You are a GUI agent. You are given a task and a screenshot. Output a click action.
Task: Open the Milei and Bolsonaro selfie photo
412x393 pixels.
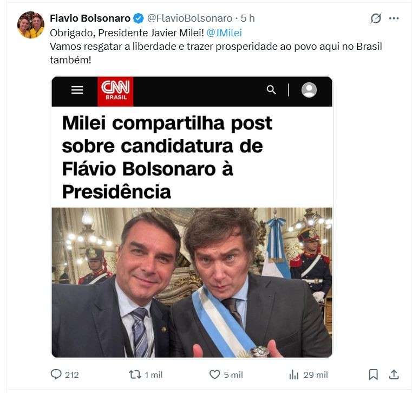(x=192, y=282)
